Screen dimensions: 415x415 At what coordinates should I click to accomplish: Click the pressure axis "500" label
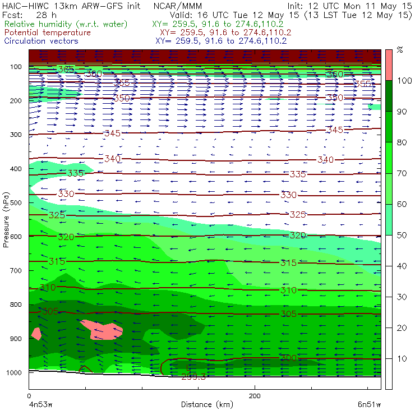(x=16, y=203)
